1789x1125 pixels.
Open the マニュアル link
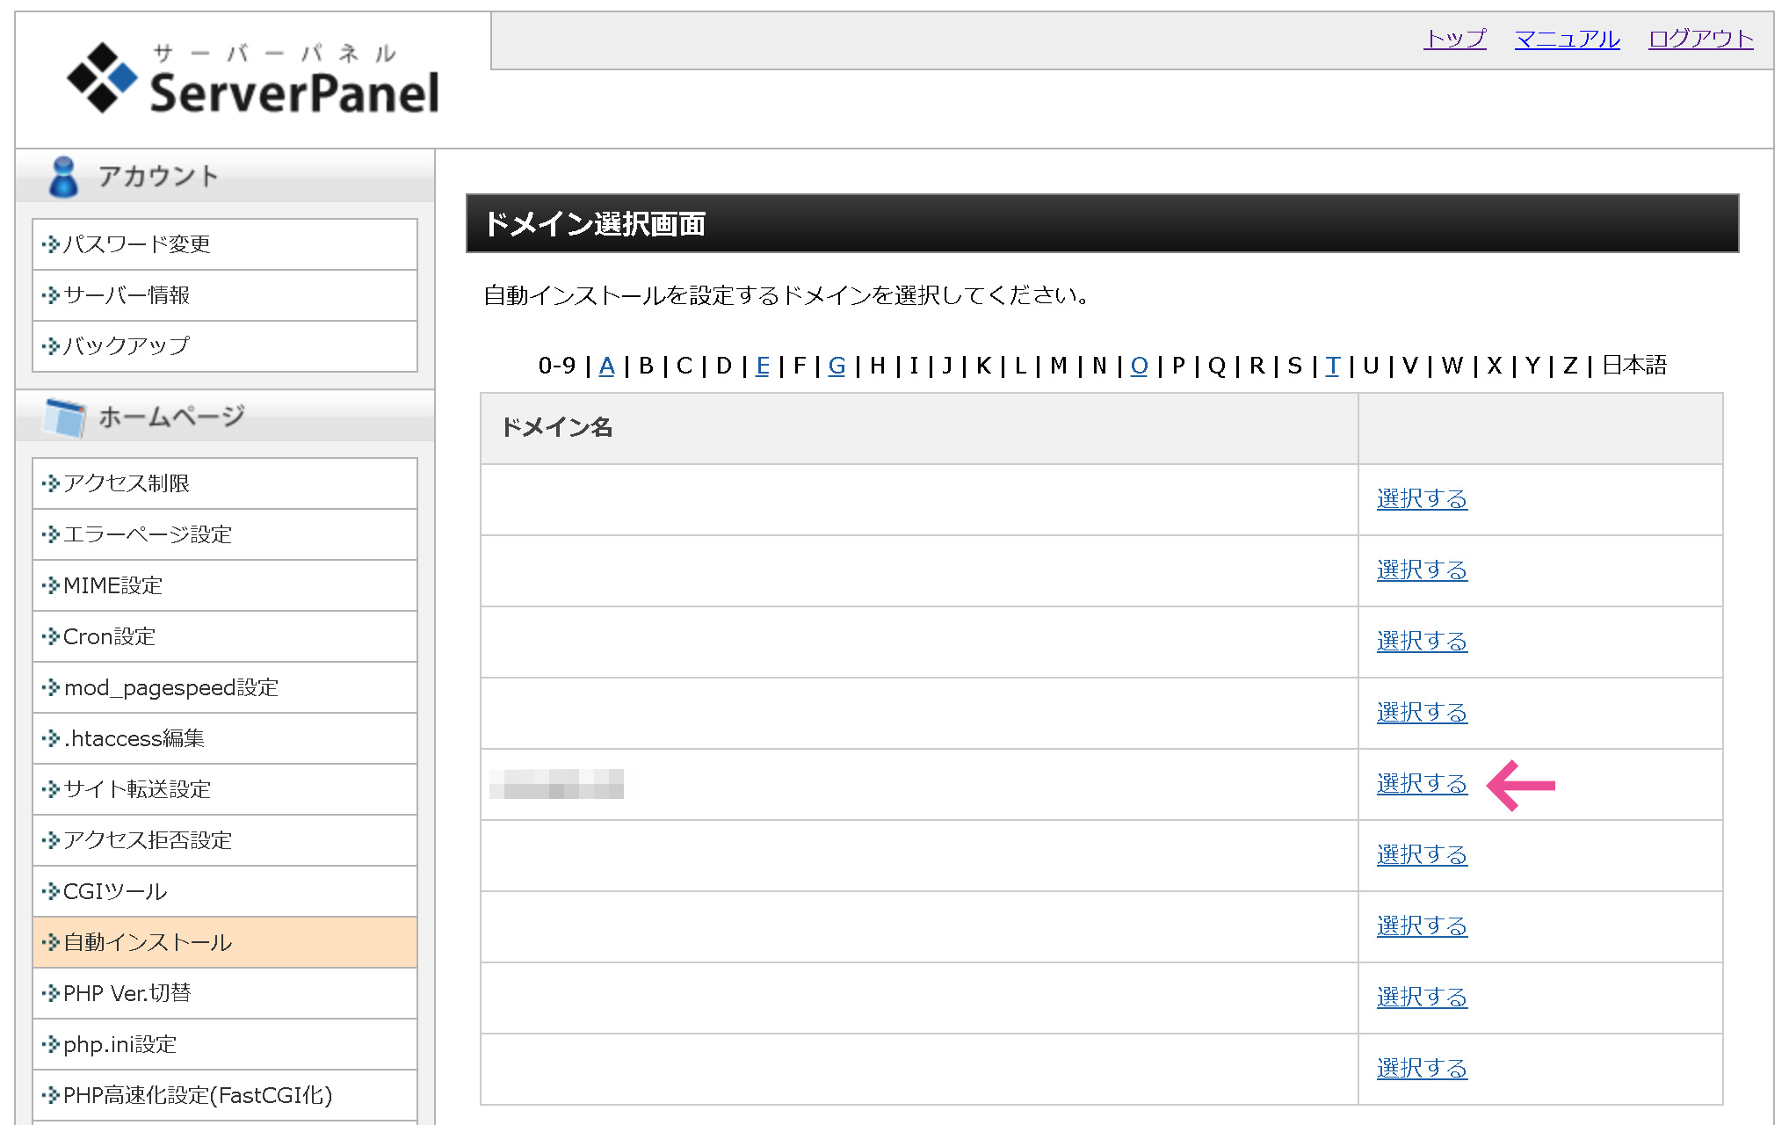tap(1567, 39)
